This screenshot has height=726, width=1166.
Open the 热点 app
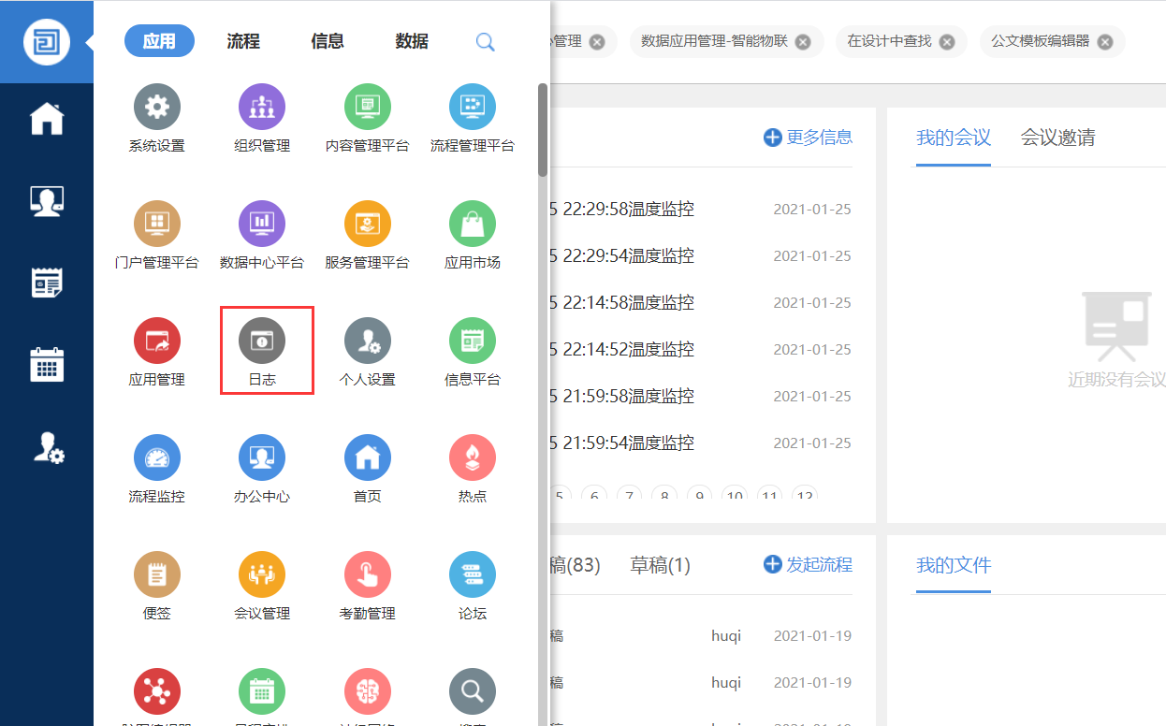click(473, 469)
